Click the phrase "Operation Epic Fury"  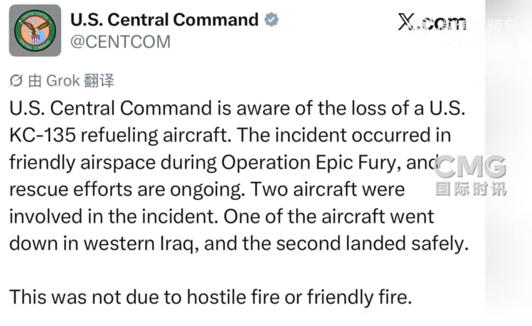coord(309,163)
